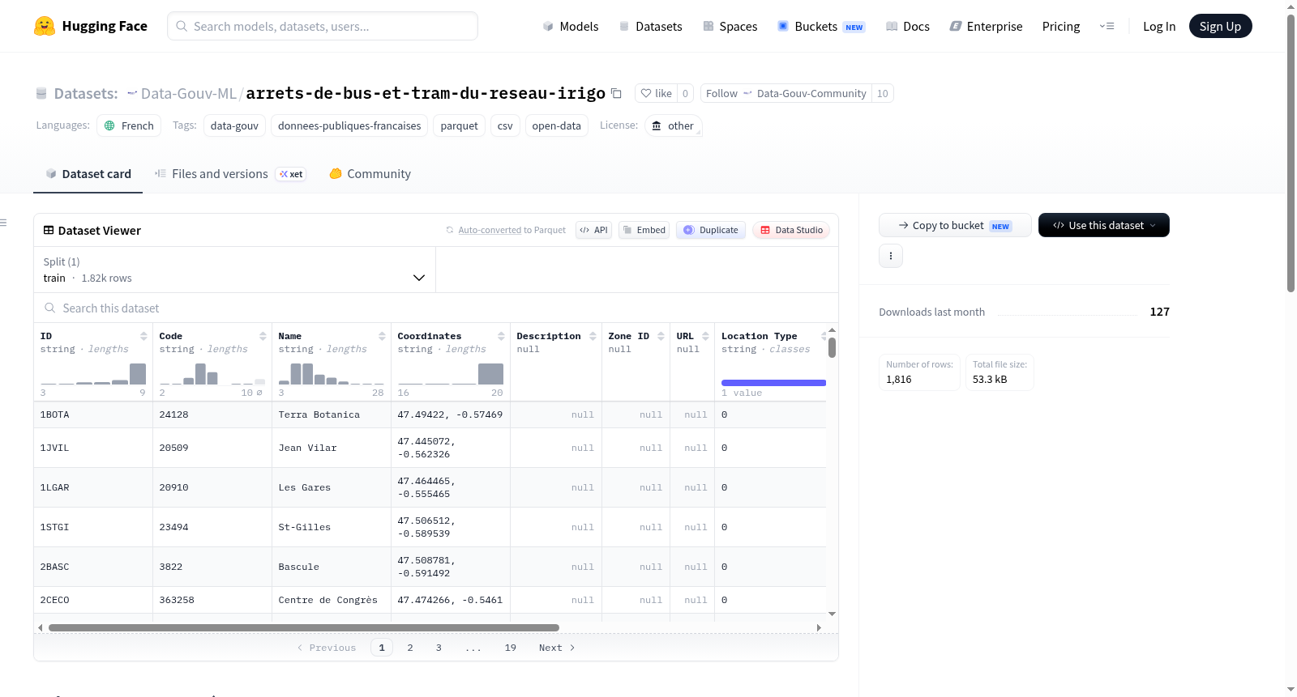Open the Use this dataset dropdown
The image size is (1297, 697).
[1103, 225]
